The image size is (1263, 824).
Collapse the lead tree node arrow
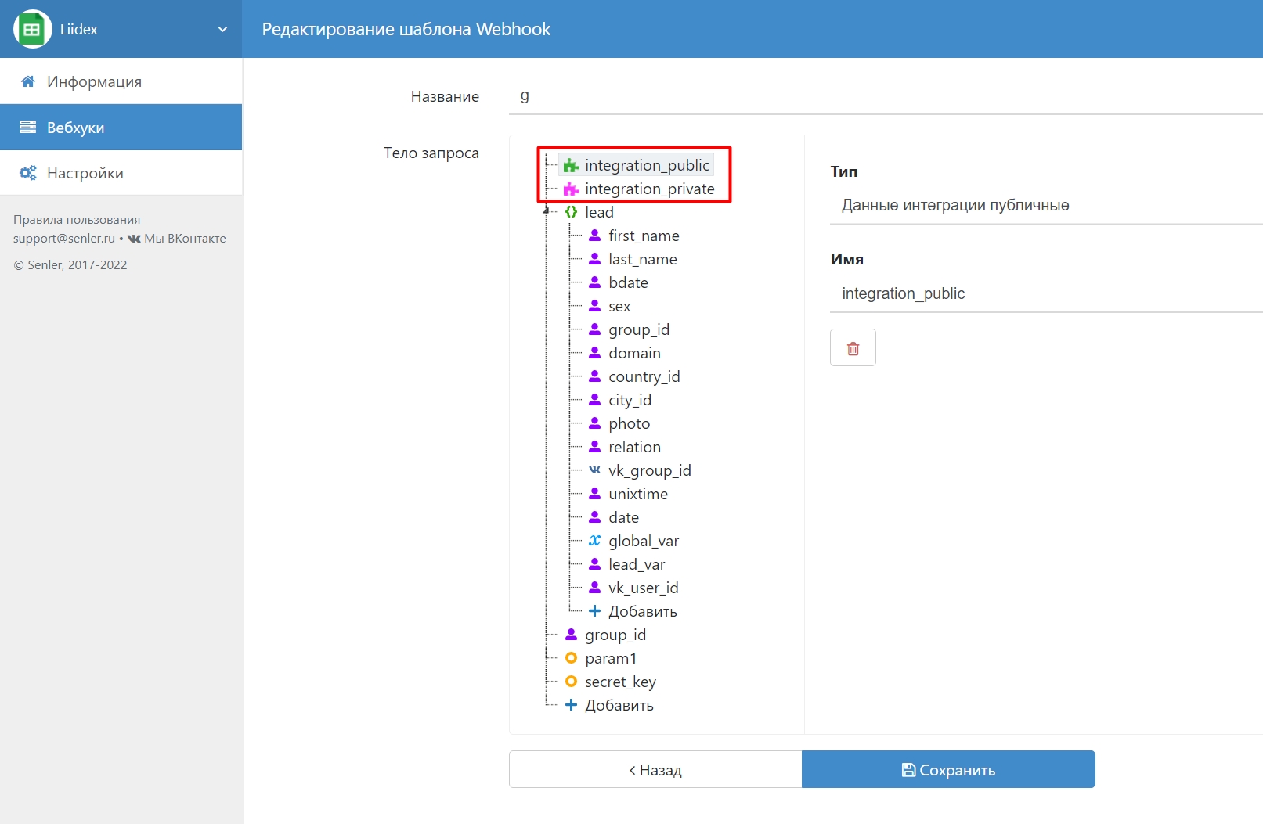click(x=547, y=211)
